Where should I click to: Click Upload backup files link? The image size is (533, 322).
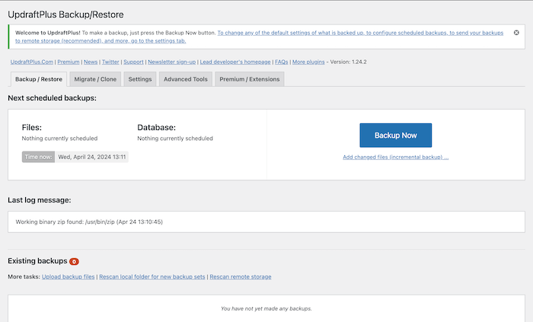point(69,276)
